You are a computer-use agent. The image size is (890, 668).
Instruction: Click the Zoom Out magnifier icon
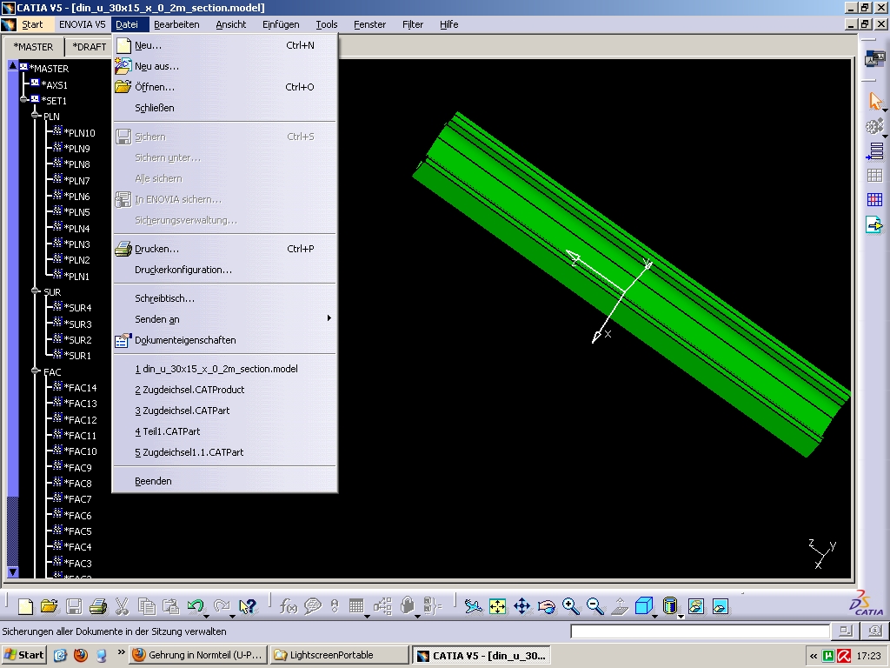pos(594,606)
